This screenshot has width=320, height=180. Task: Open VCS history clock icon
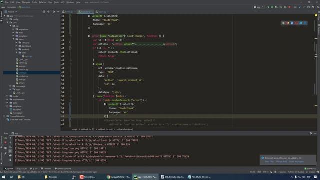(x=309, y=7)
